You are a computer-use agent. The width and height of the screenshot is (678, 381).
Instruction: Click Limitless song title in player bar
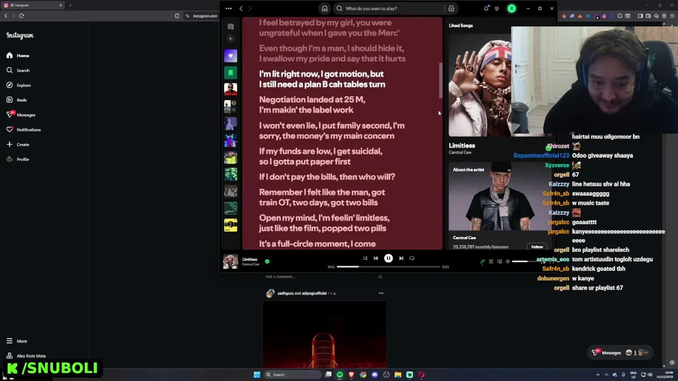pos(249,259)
